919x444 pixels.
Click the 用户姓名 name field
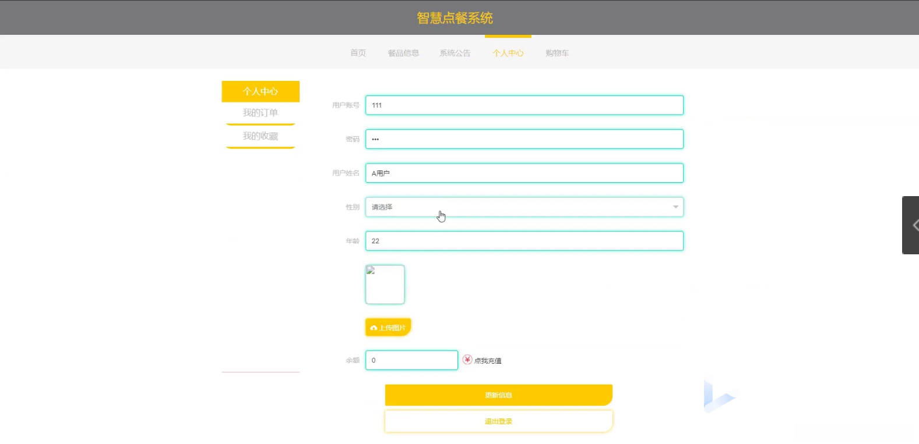pyautogui.click(x=524, y=173)
